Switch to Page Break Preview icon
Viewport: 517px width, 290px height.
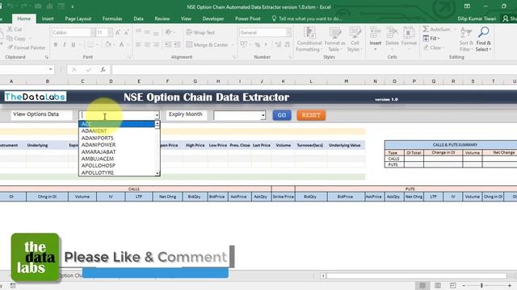(452, 285)
